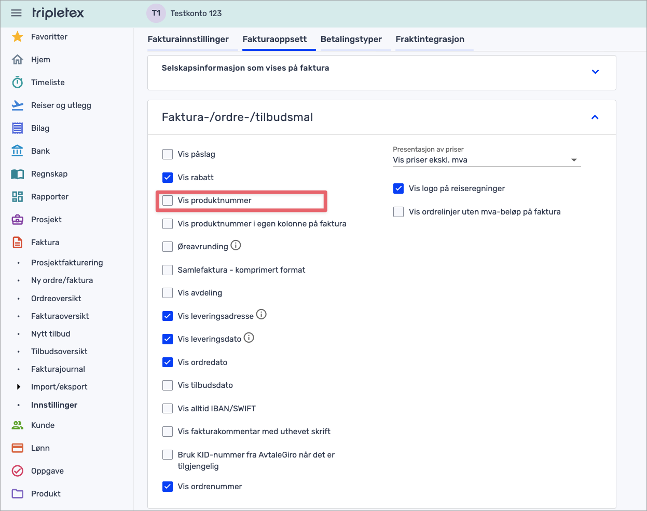
Task: Collapse the Faktura-/ordre-/tilbudsmal section
Action: pyautogui.click(x=595, y=117)
